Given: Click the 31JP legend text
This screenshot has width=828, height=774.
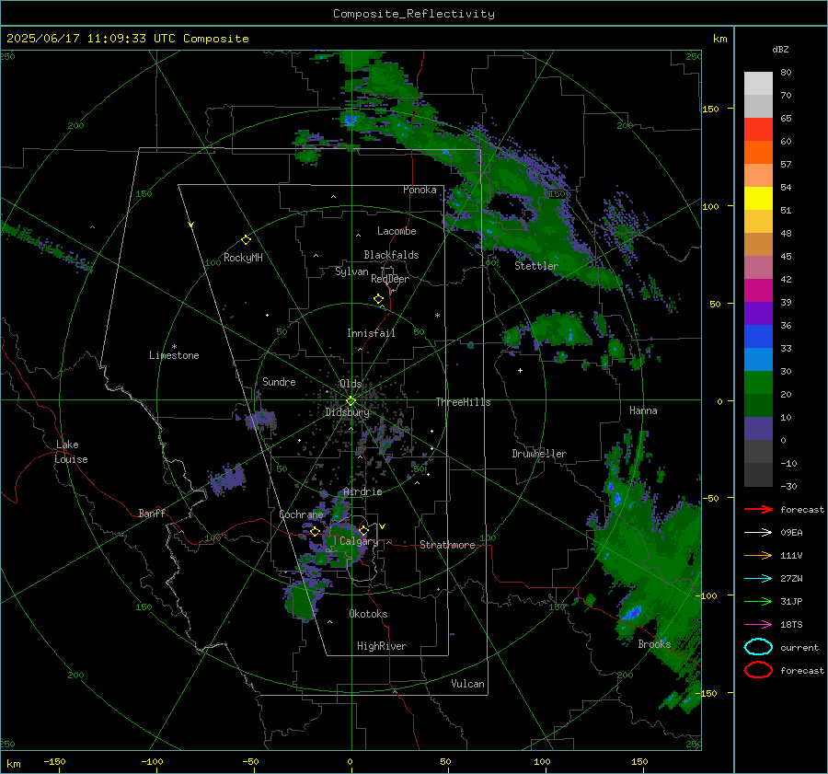Looking at the screenshot, I should [x=791, y=601].
